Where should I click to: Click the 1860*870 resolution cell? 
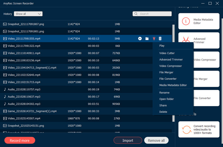point(74,118)
